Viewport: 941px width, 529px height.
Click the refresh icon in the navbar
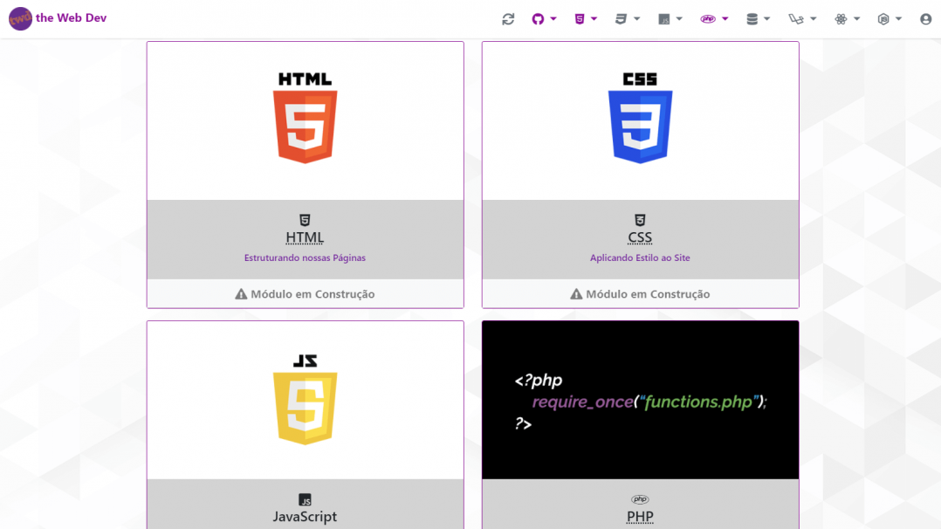[508, 17]
